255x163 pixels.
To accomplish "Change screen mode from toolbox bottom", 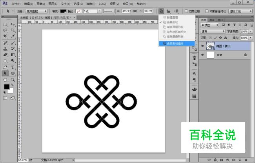I will coord(13,98).
